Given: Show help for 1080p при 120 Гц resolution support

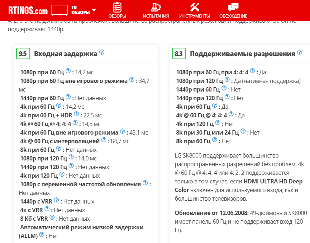Looking at the screenshot, I should point(227,80).
